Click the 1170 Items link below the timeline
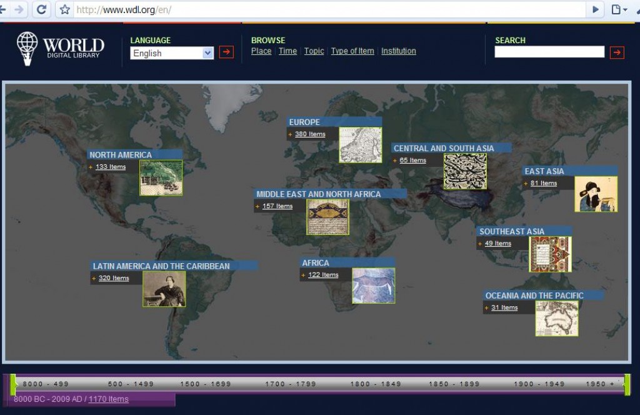This screenshot has width=640, height=415. 107,399
